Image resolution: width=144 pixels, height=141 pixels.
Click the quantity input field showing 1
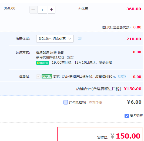[42, 10]
